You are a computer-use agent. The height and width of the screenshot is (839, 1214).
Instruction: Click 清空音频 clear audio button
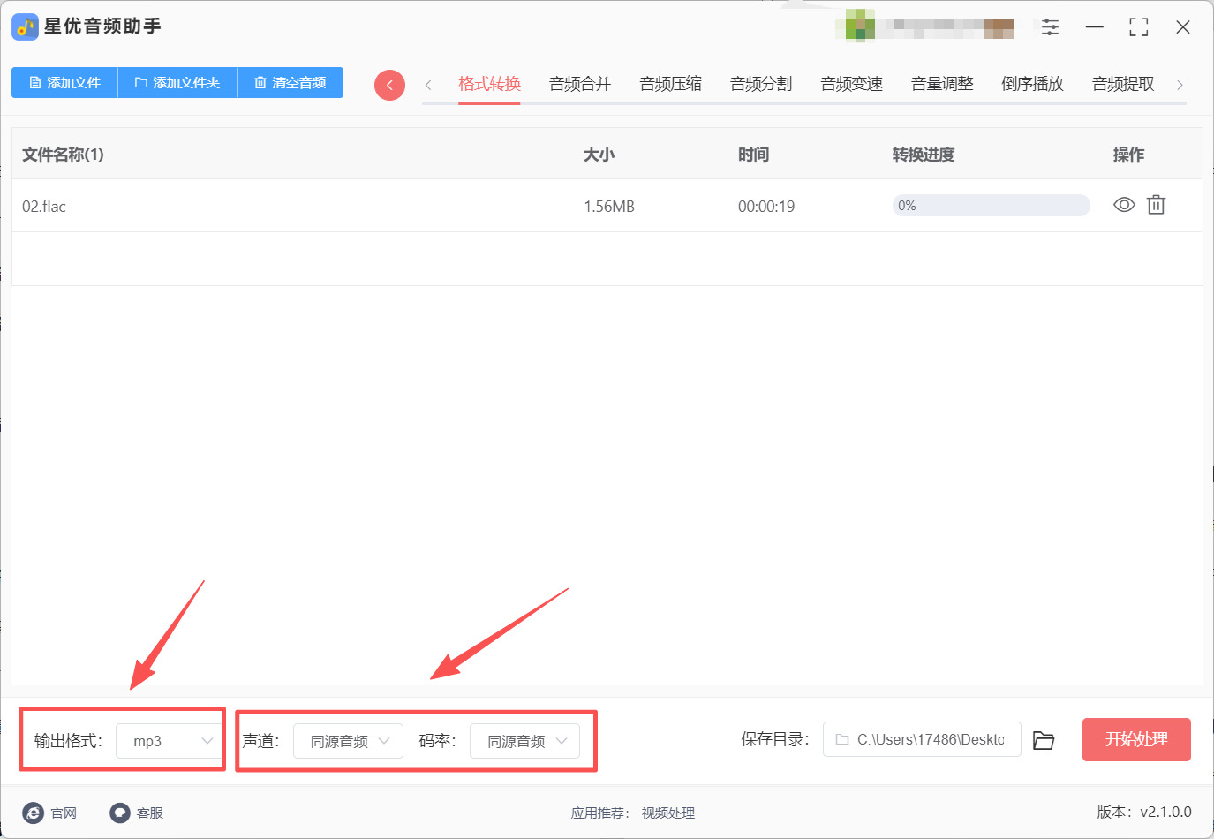(290, 83)
